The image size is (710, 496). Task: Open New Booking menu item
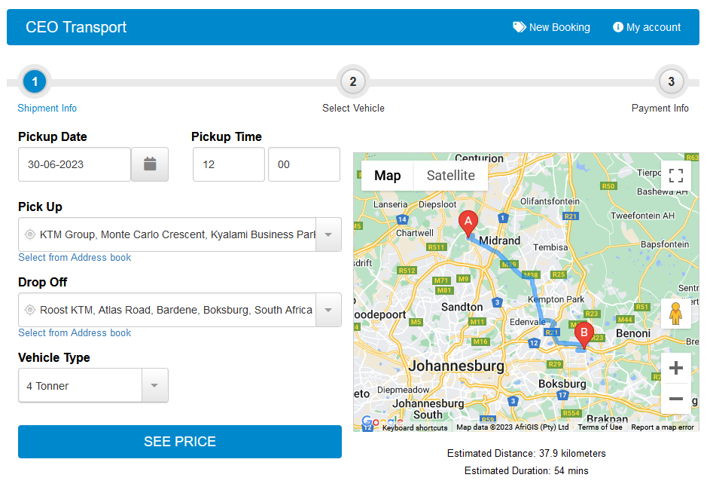tap(551, 27)
